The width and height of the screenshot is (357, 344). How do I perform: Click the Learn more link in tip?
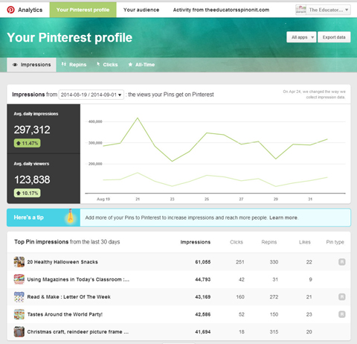283,217
